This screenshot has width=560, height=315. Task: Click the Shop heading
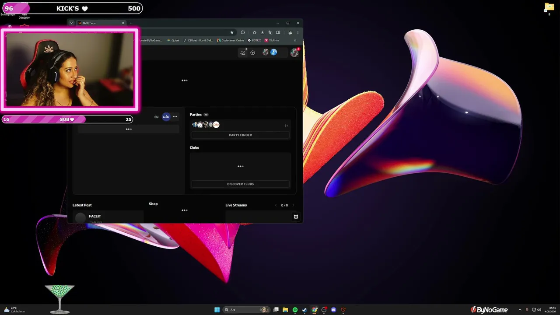coord(153,204)
